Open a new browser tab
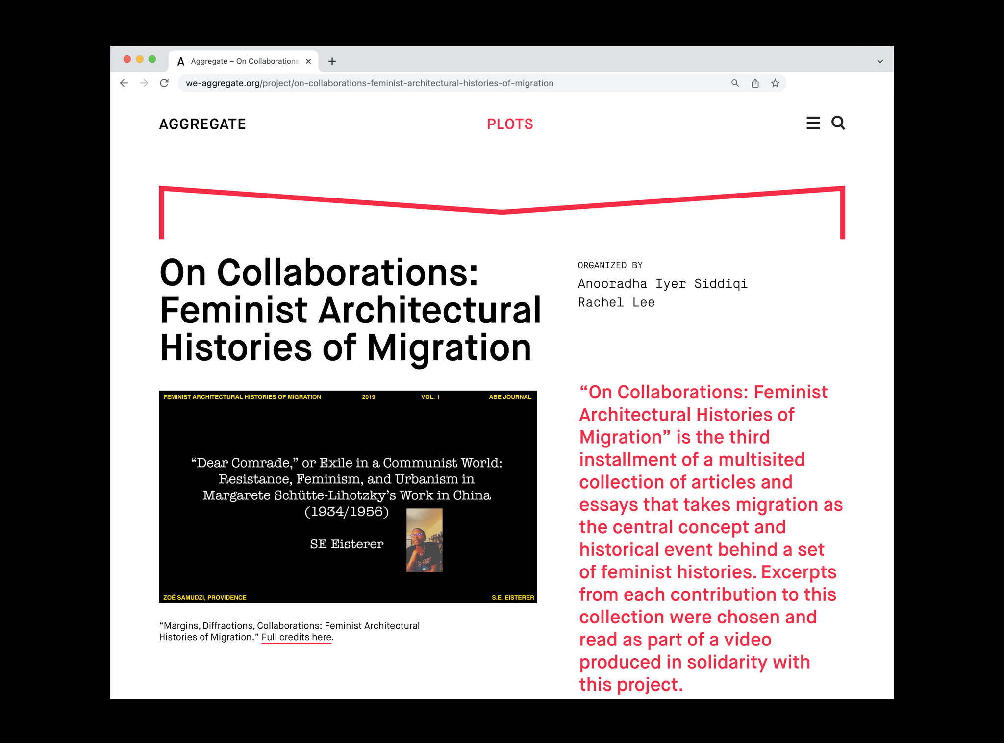 (332, 61)
